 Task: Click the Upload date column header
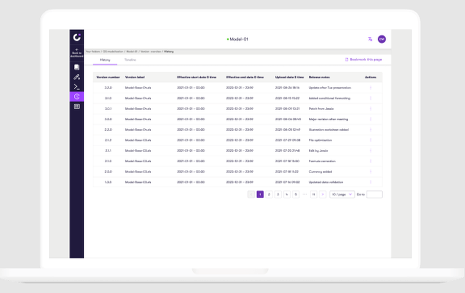pyautogui.click(x=289, y=77)
